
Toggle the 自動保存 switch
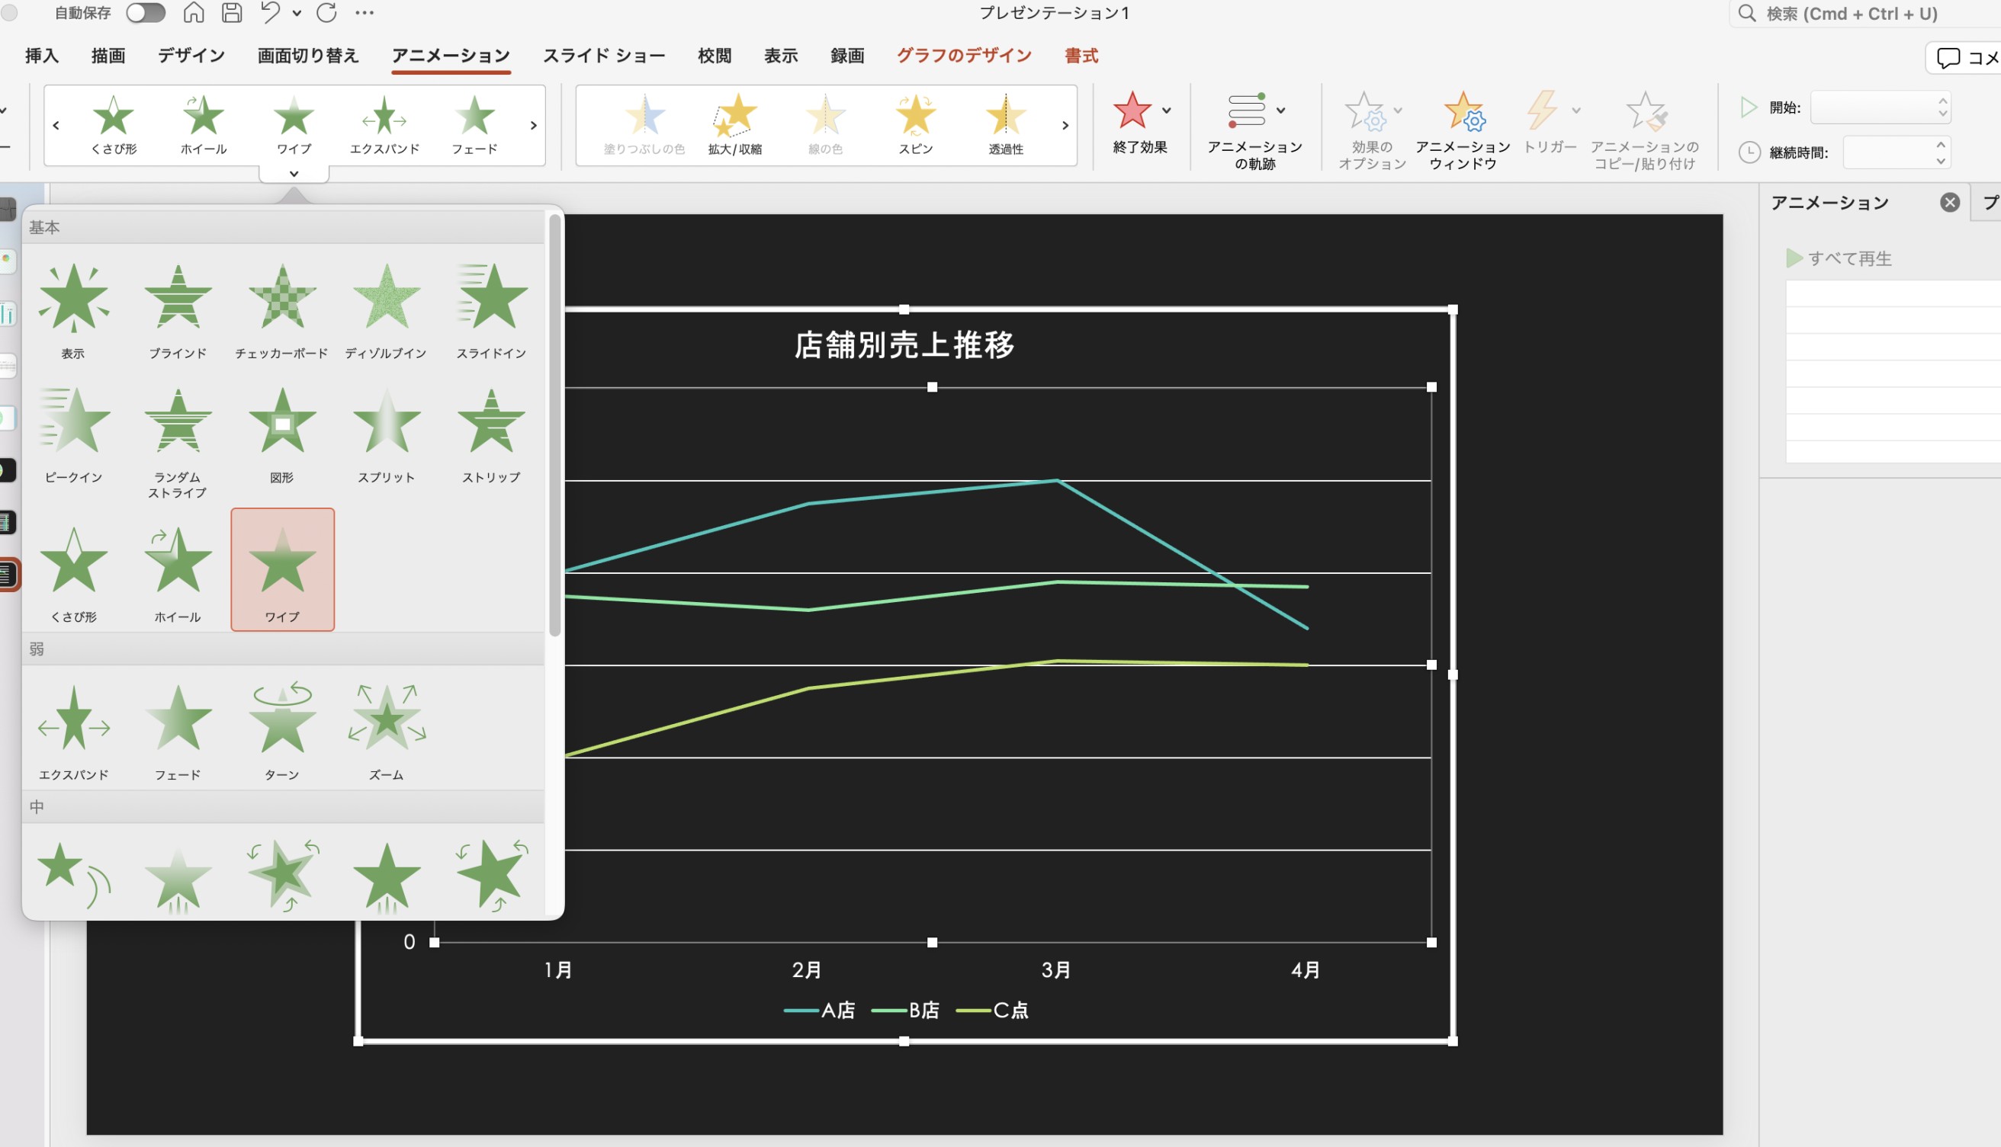pos(146,13)
